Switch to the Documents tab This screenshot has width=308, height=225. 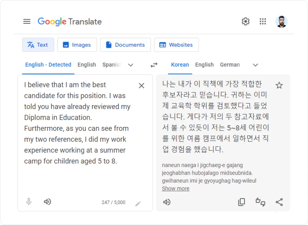(125, 45)
